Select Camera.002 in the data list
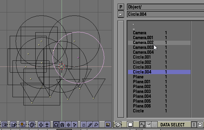 pyautogui.click(x=159, y=43)
